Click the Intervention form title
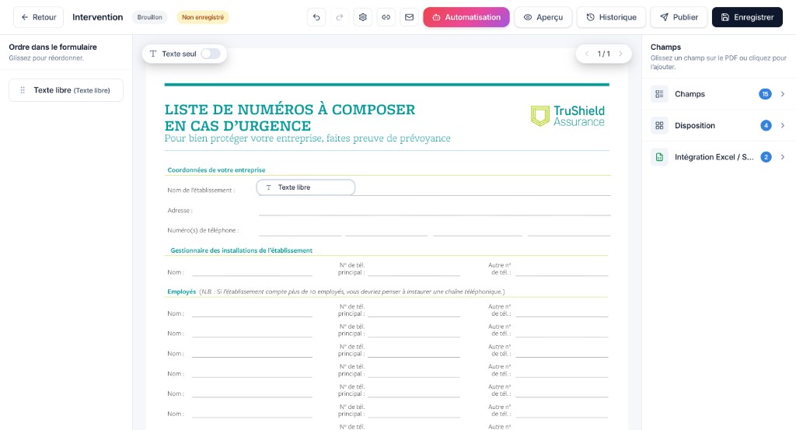 tap(97, 17)
